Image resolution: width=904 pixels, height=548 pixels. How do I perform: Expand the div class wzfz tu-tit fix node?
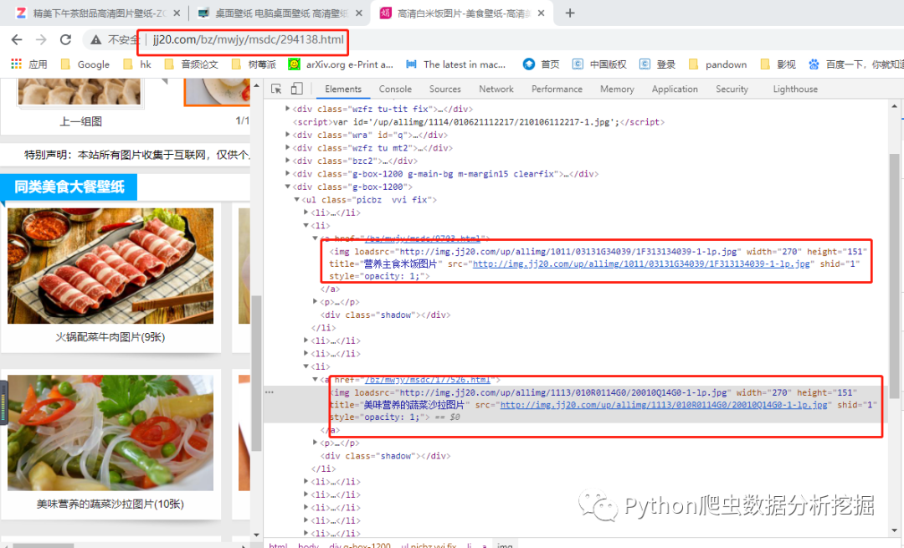pos(287,108)
